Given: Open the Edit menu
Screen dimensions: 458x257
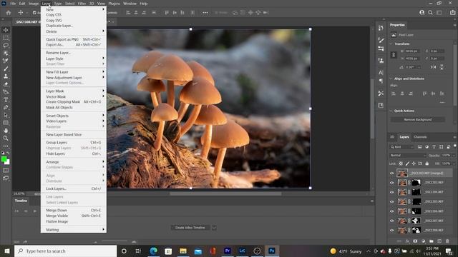Looking at the screenshot, I should click(x=22, y=4).
